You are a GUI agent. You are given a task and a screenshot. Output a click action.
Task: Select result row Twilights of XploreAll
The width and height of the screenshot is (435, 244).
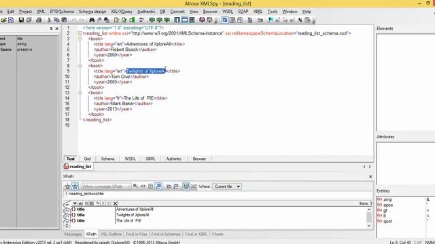point(219,215)
